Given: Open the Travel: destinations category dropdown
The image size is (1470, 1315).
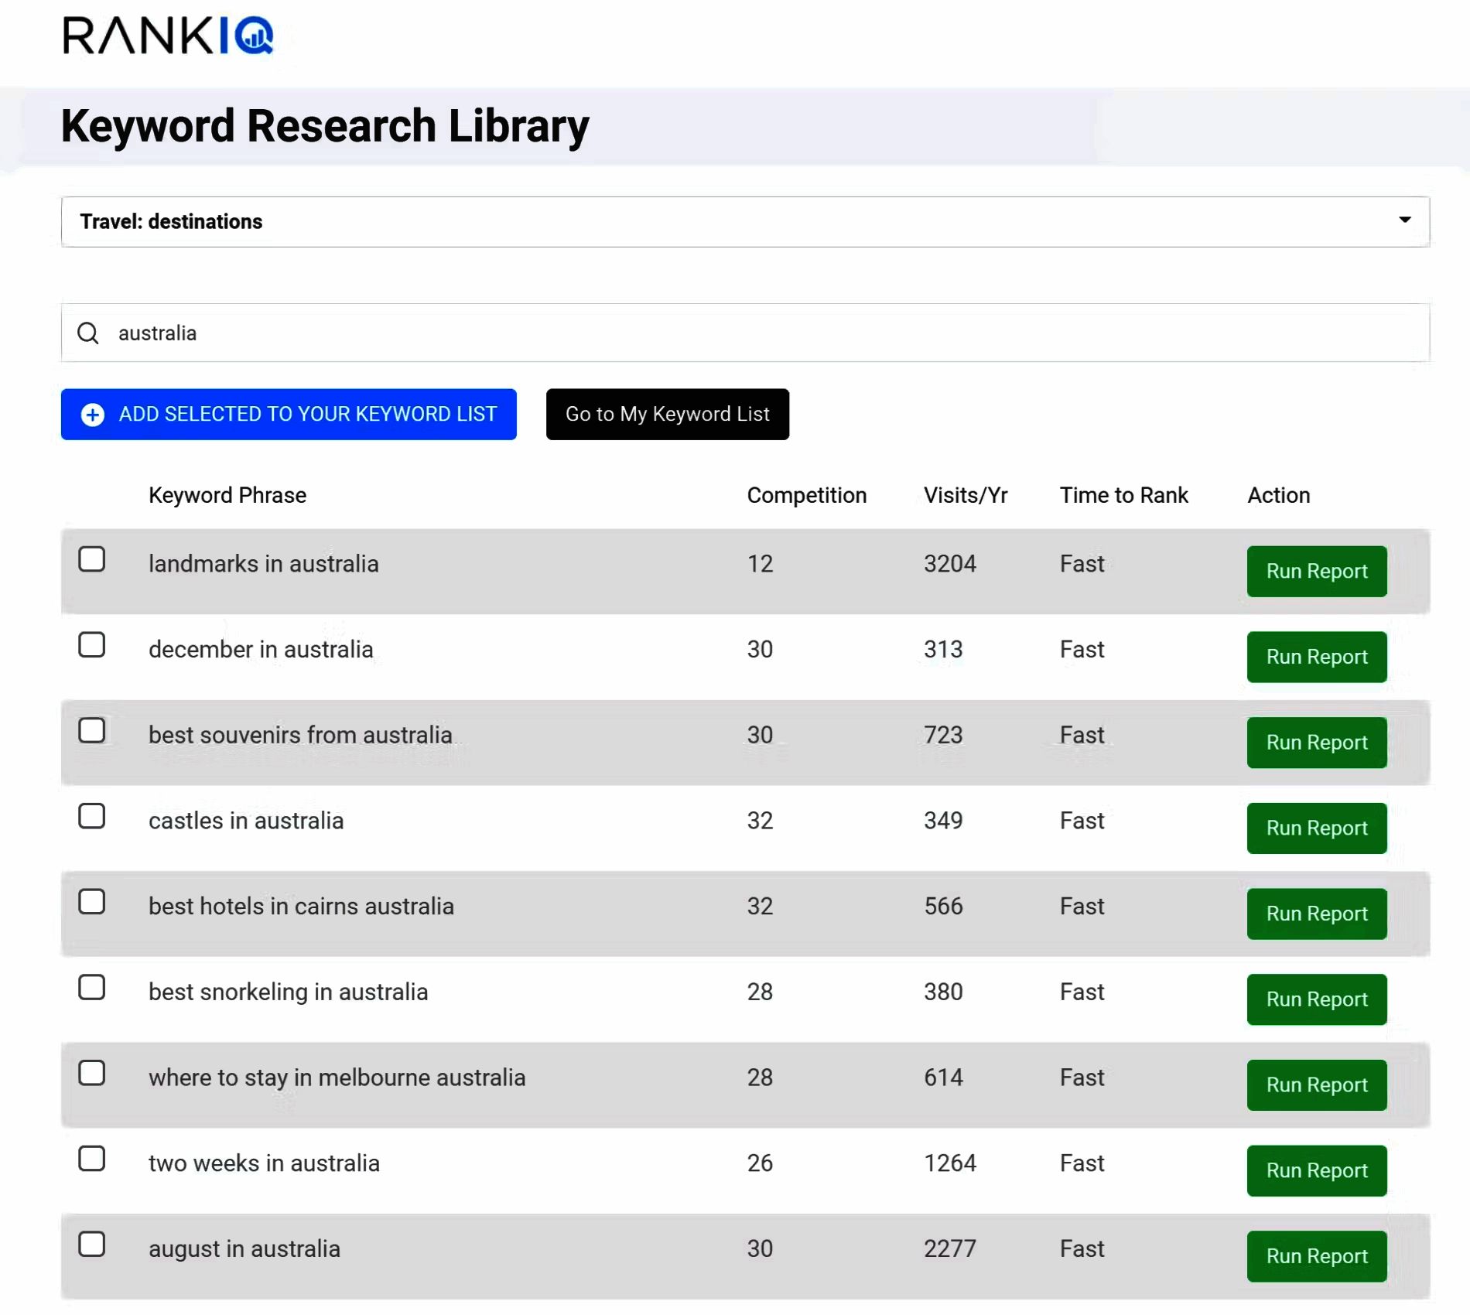Looking at the screenshot, I should point(744,222).
